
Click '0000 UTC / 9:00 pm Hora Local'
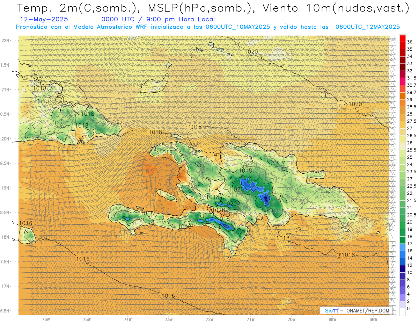(158, 19)
